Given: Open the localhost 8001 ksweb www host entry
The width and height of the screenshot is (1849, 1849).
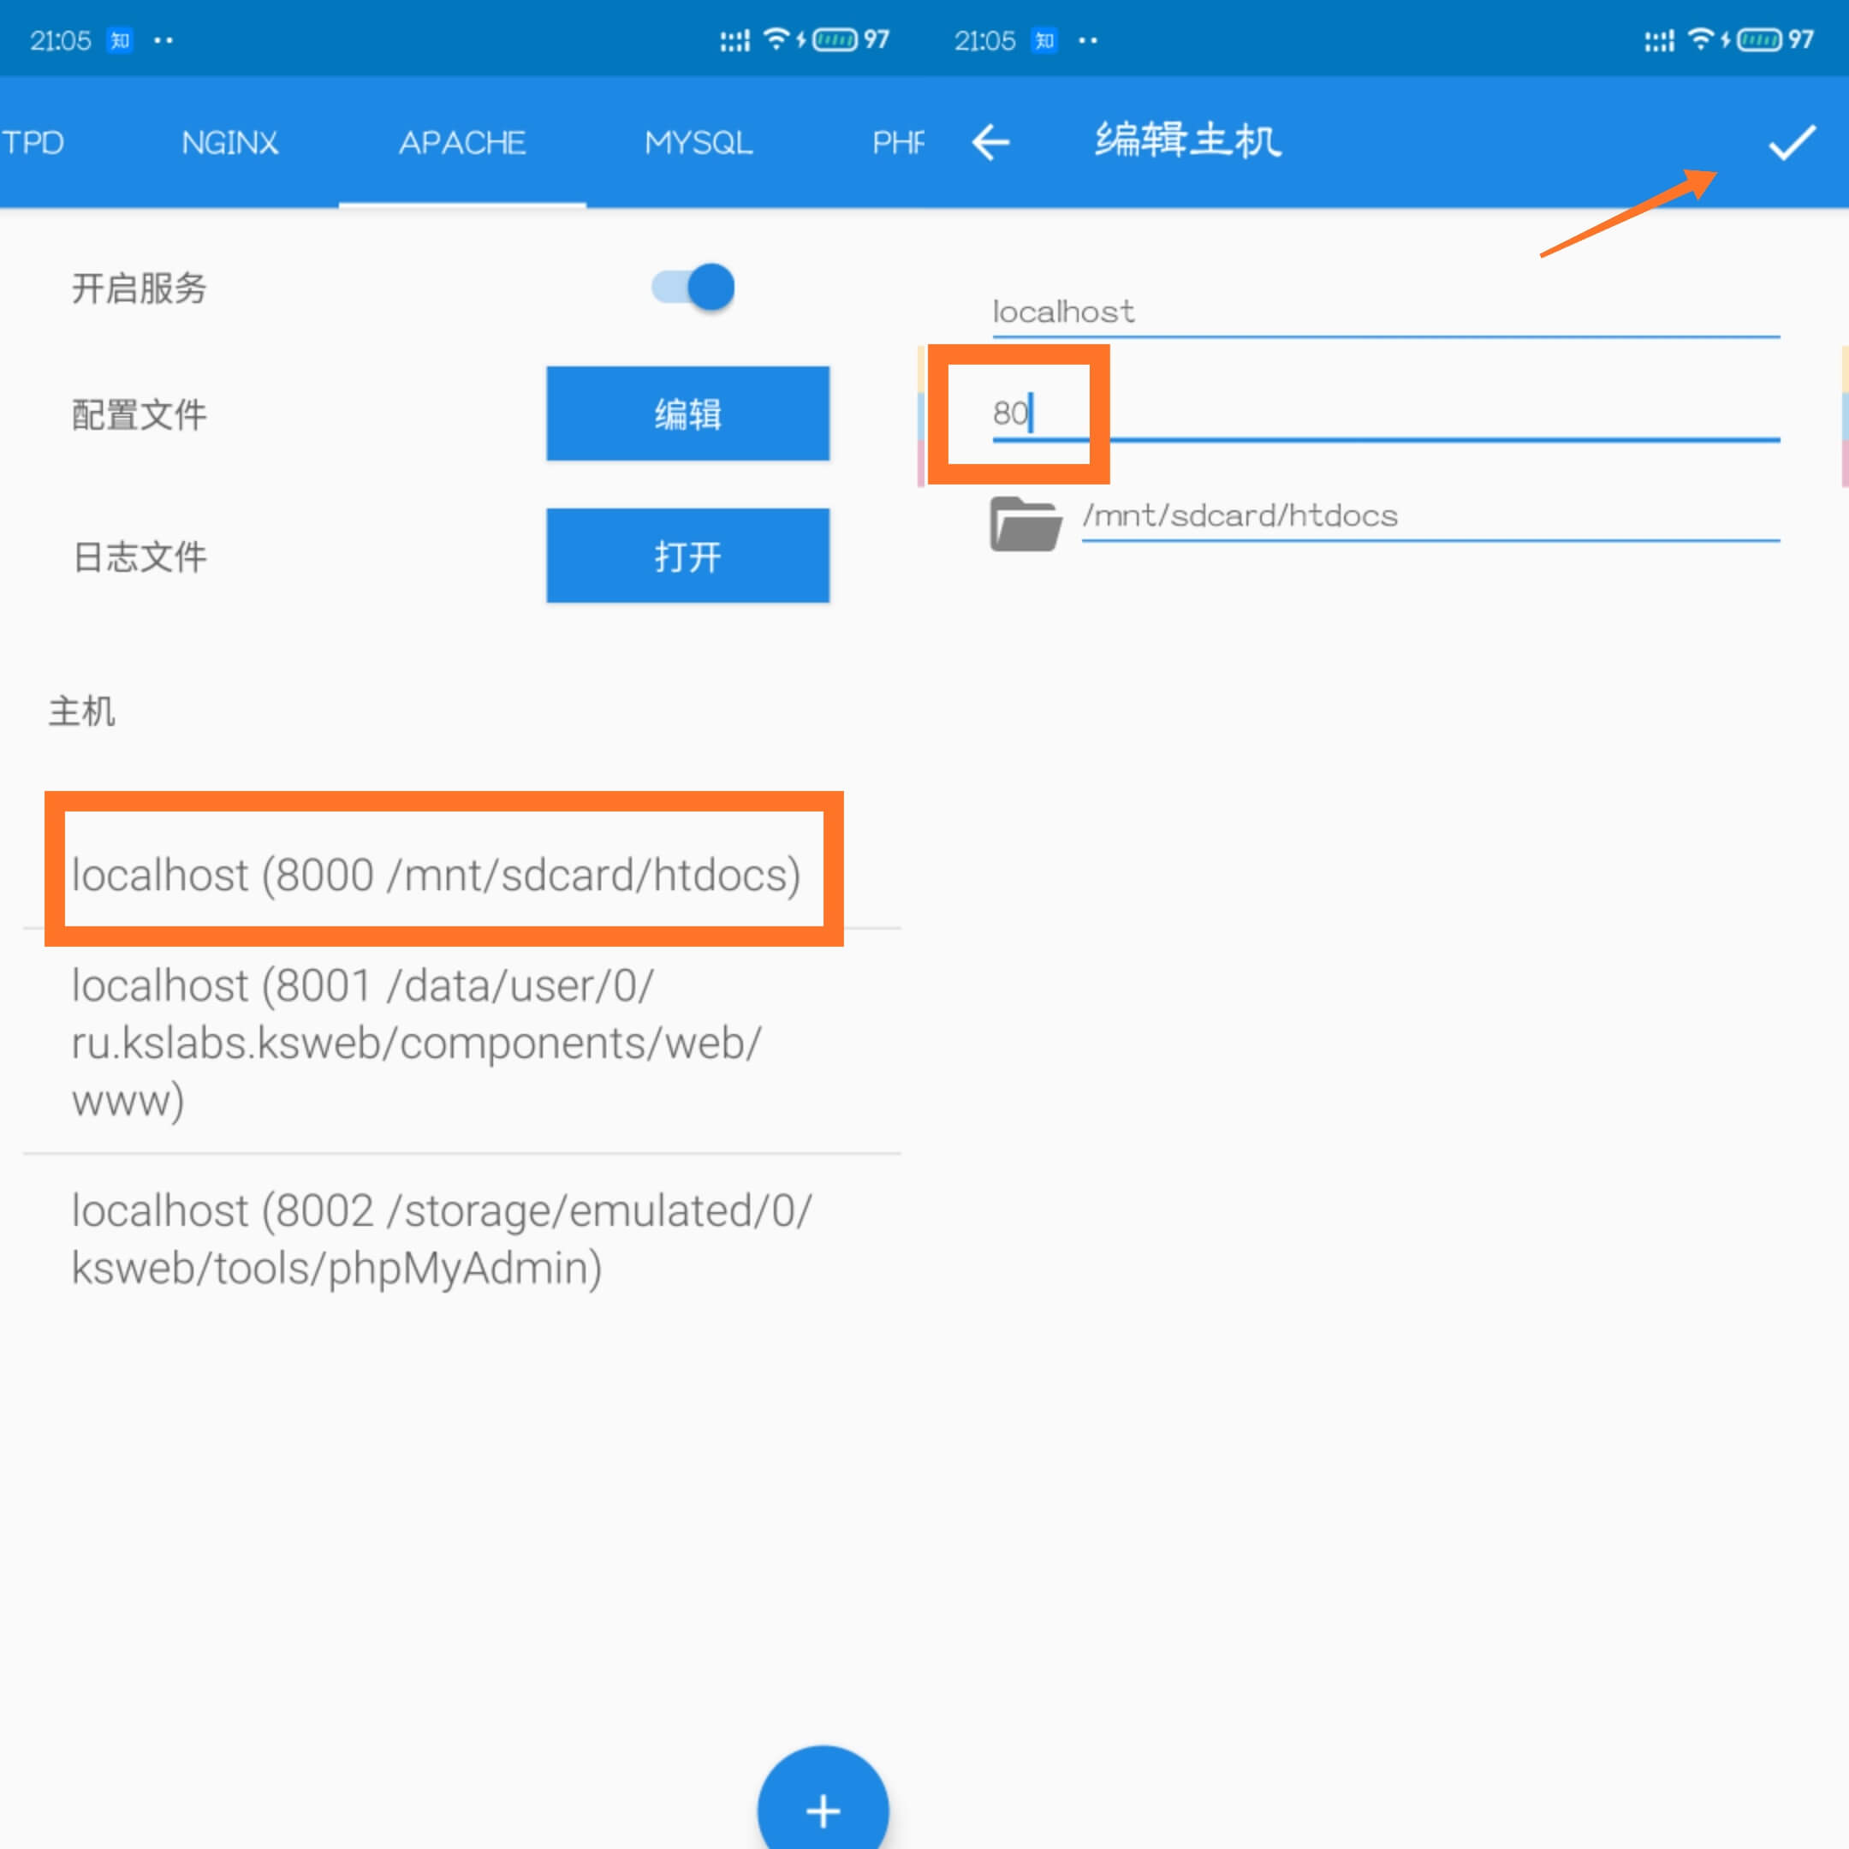Looking at the screenshot, I should [417, 1043].
